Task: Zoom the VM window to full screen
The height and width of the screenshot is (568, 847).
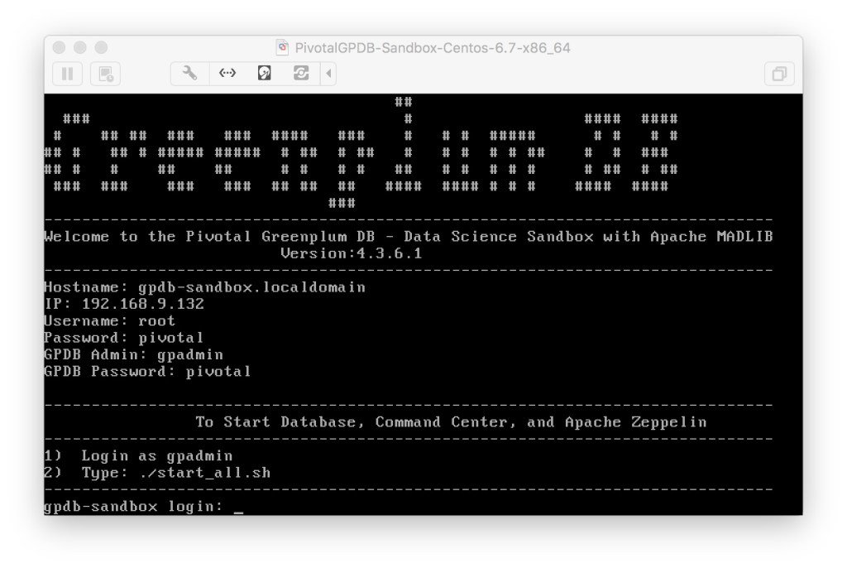Action: pyautogui.click(x=101, y=47)
